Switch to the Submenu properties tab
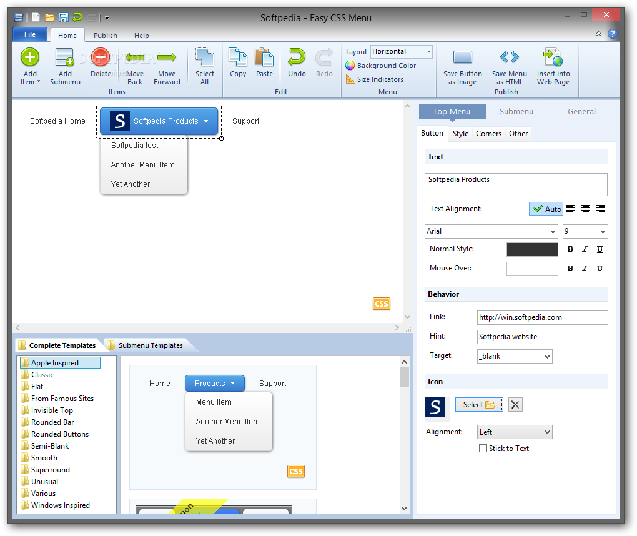 pyautogui.click(x=516, y=111)
